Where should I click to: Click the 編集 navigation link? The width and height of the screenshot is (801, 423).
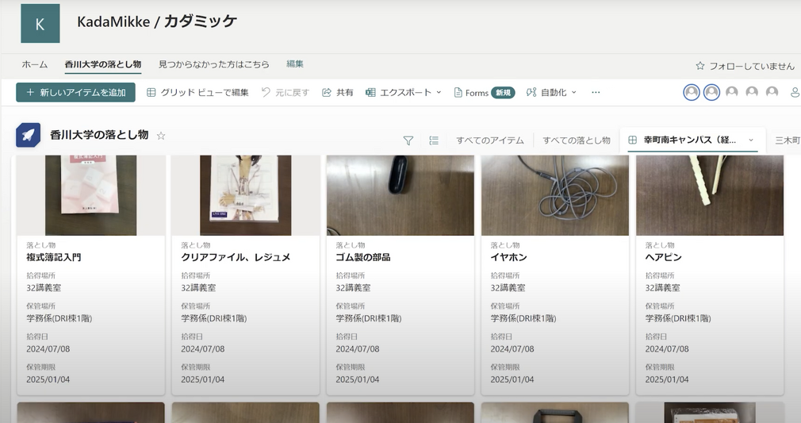[x=295, y=64]
